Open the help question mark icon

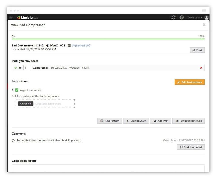coord(182,18)
